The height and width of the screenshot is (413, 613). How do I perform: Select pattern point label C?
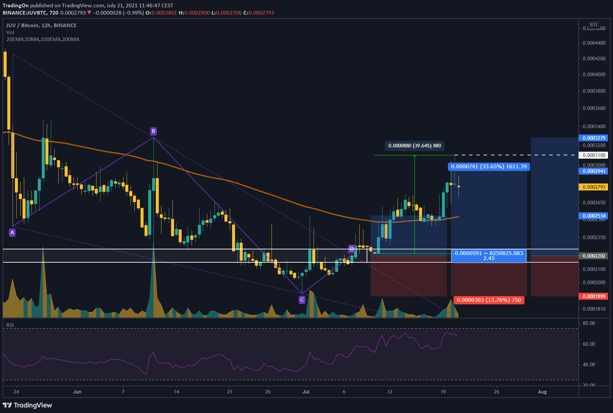(302, 300)
